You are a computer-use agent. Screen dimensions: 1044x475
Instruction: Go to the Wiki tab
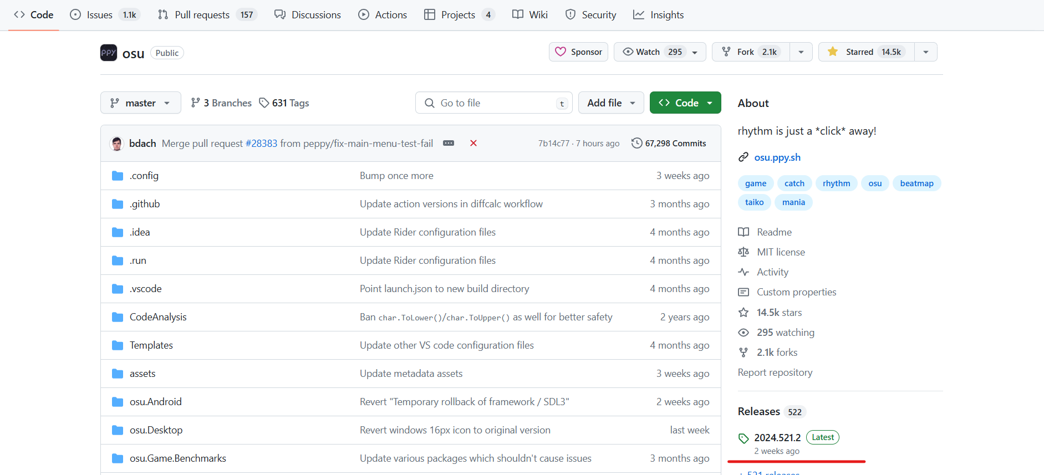(x=530, y=15)
